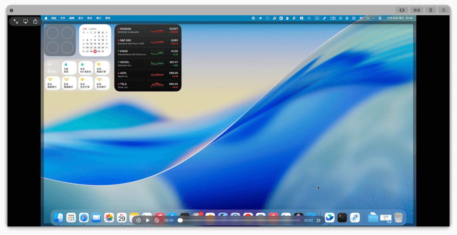The height and width of the screenshot is (235, 457).
Task: Skip forward 15 seconds
Action: [x=157, y=220]
